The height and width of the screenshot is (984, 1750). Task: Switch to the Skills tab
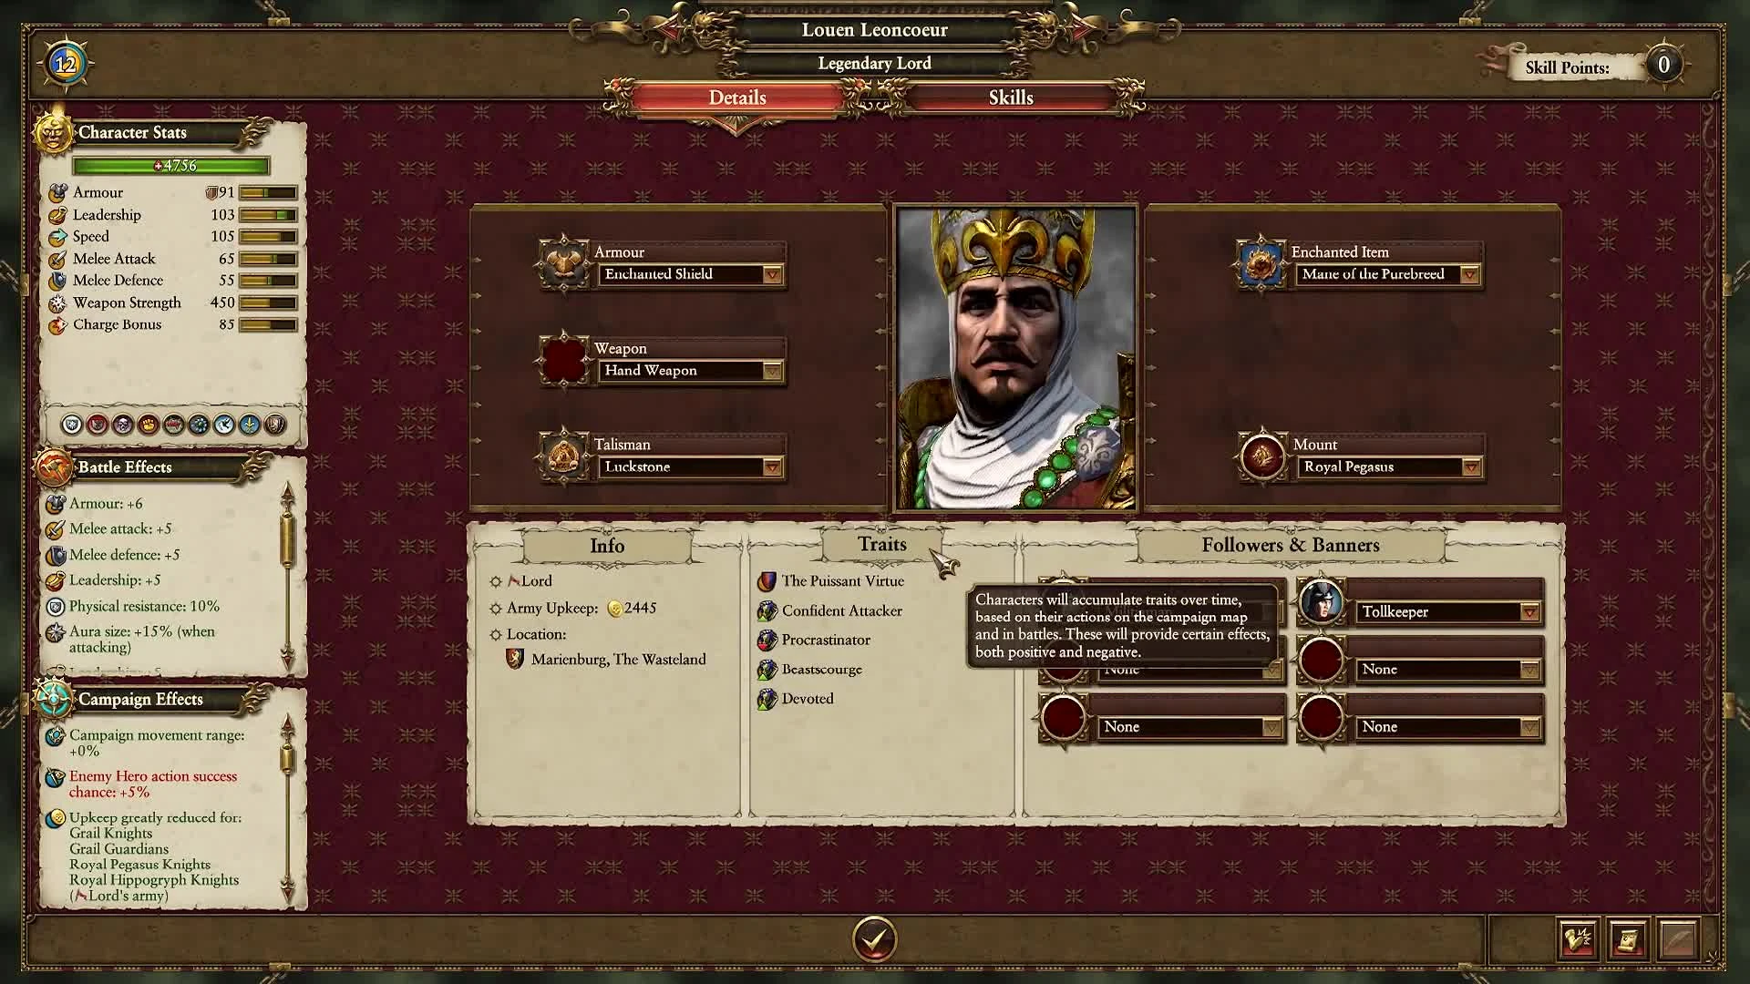(x=1011, y=97)
